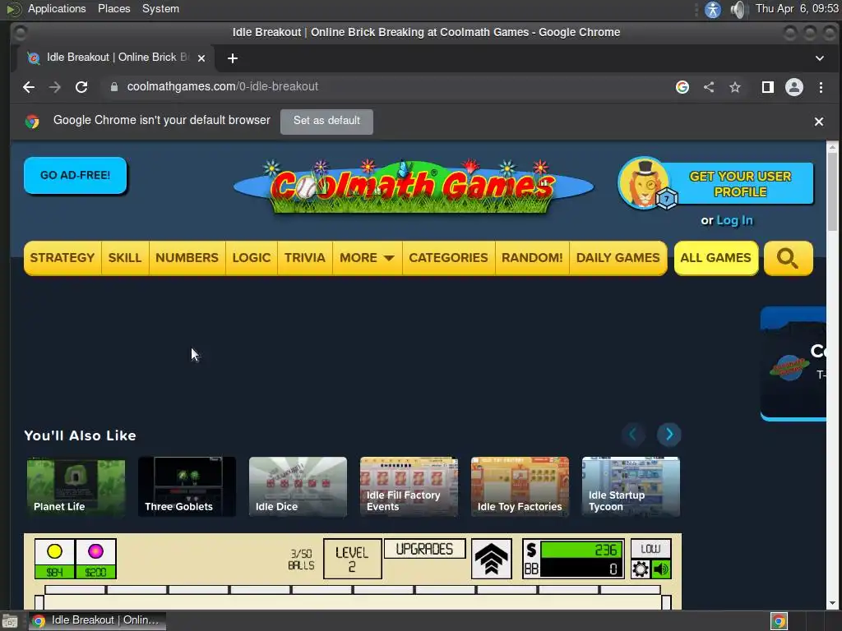View site info lock icon

[113, 87]
